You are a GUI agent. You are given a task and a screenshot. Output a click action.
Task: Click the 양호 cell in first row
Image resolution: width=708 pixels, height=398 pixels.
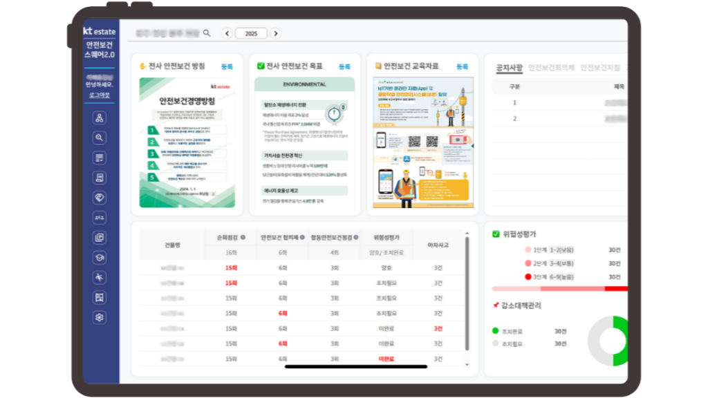[x=386, y=268]
